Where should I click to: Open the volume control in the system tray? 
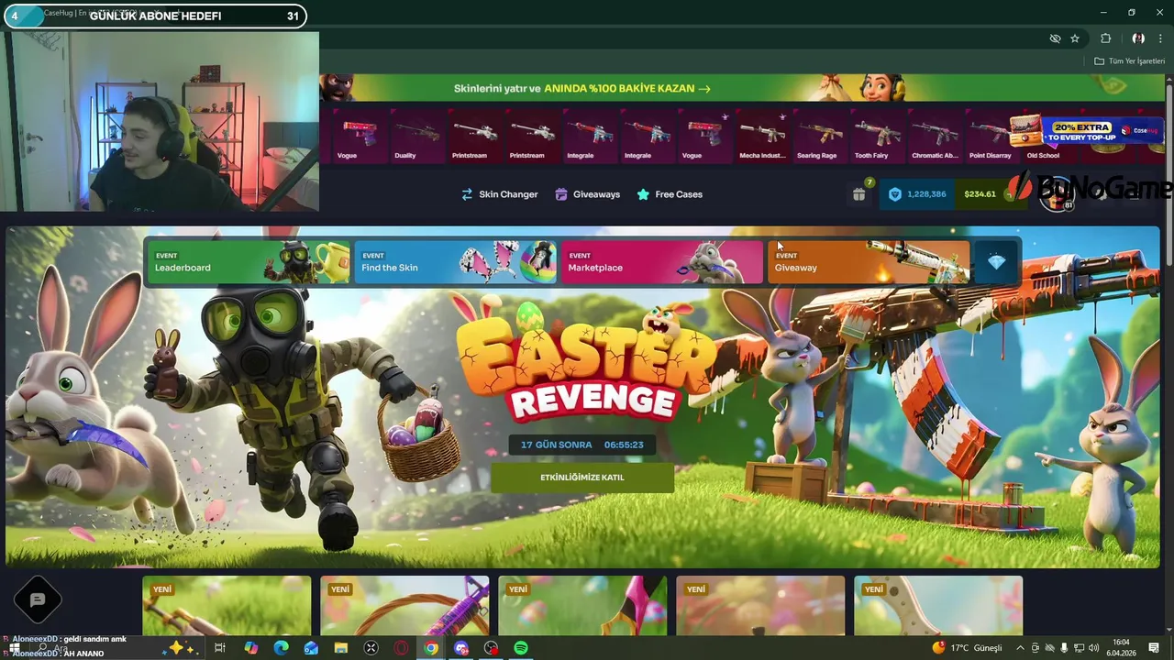[x=1093, y=648]
